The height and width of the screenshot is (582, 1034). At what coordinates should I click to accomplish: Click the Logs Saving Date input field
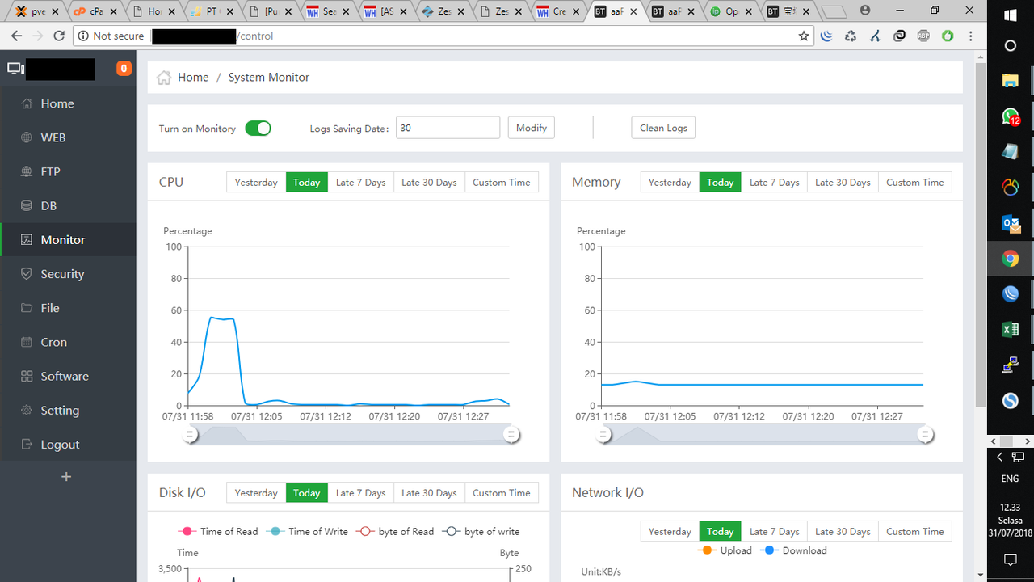point(448,128)
